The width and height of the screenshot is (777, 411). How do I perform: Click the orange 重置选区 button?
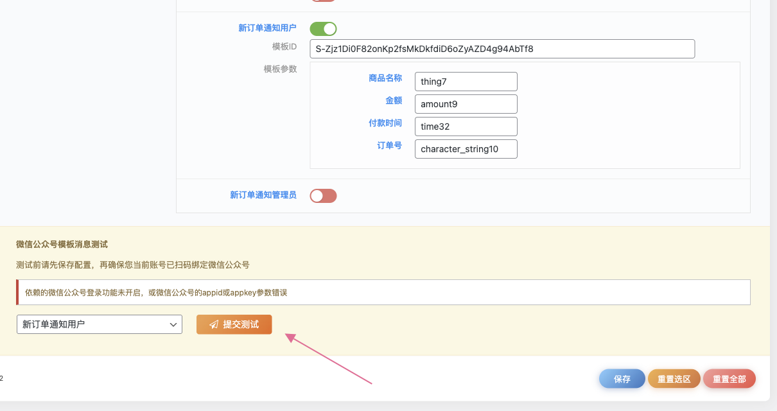tap(674, 378)
